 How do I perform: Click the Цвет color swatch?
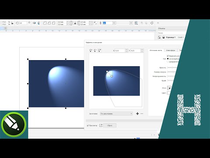tap(168, 93)
